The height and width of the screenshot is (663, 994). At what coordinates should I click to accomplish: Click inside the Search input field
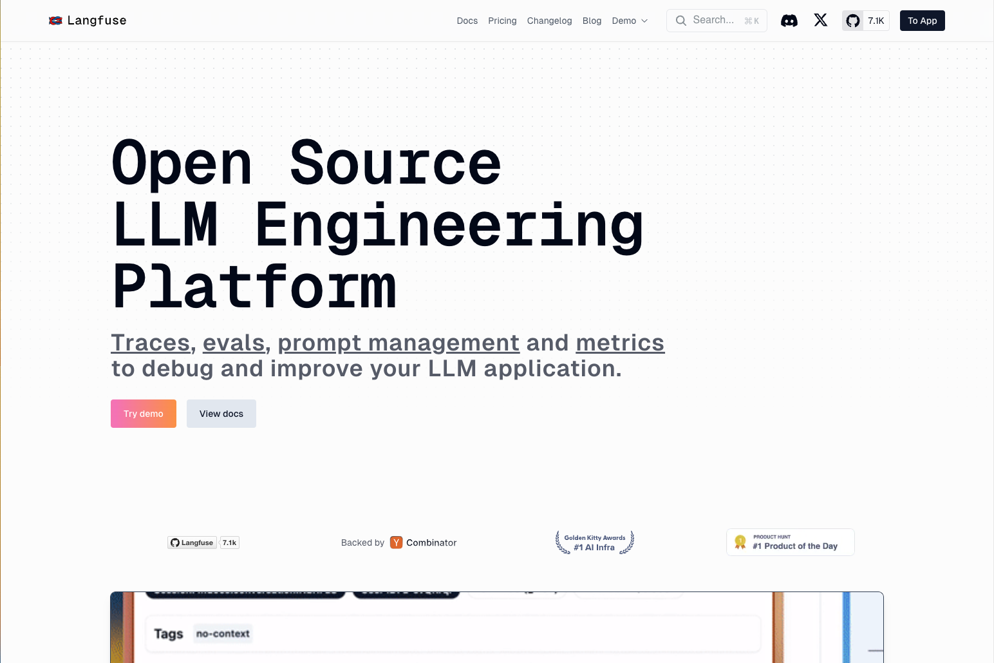point(715,20)
